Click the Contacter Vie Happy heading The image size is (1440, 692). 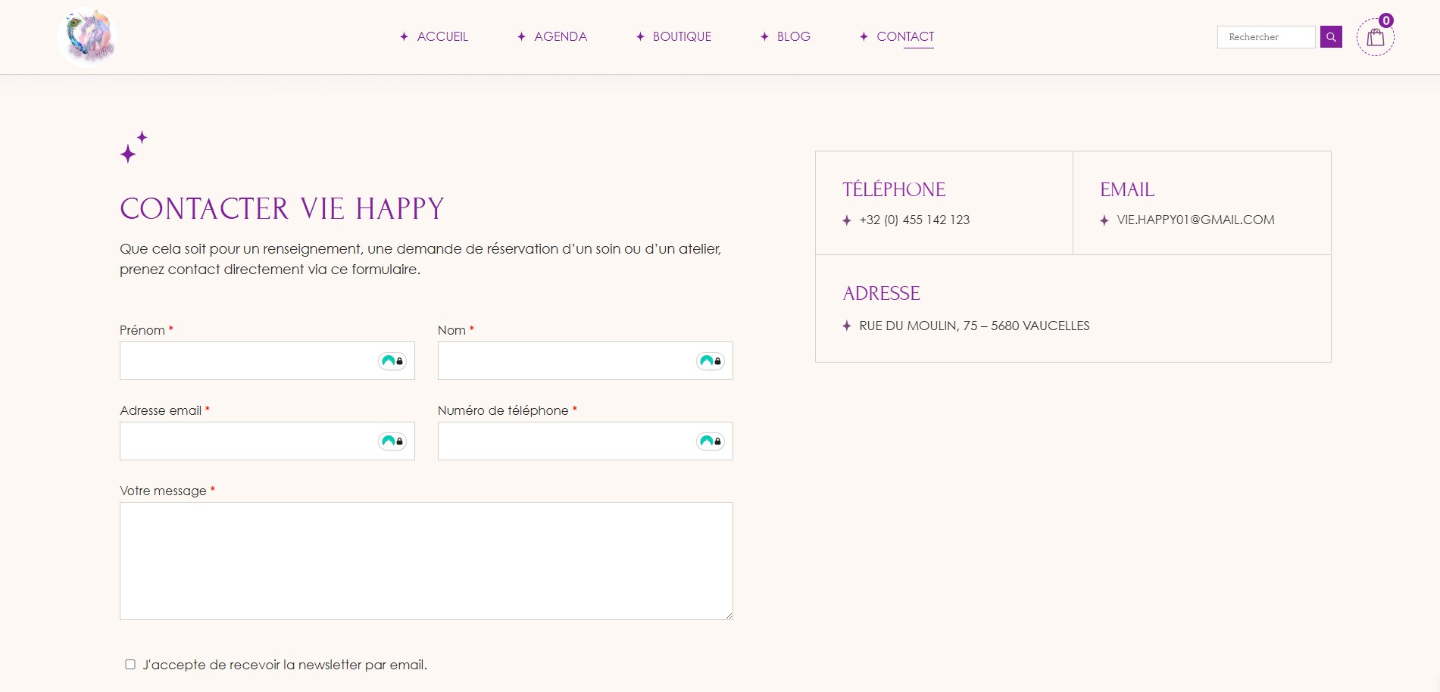(x=282, y=209)
